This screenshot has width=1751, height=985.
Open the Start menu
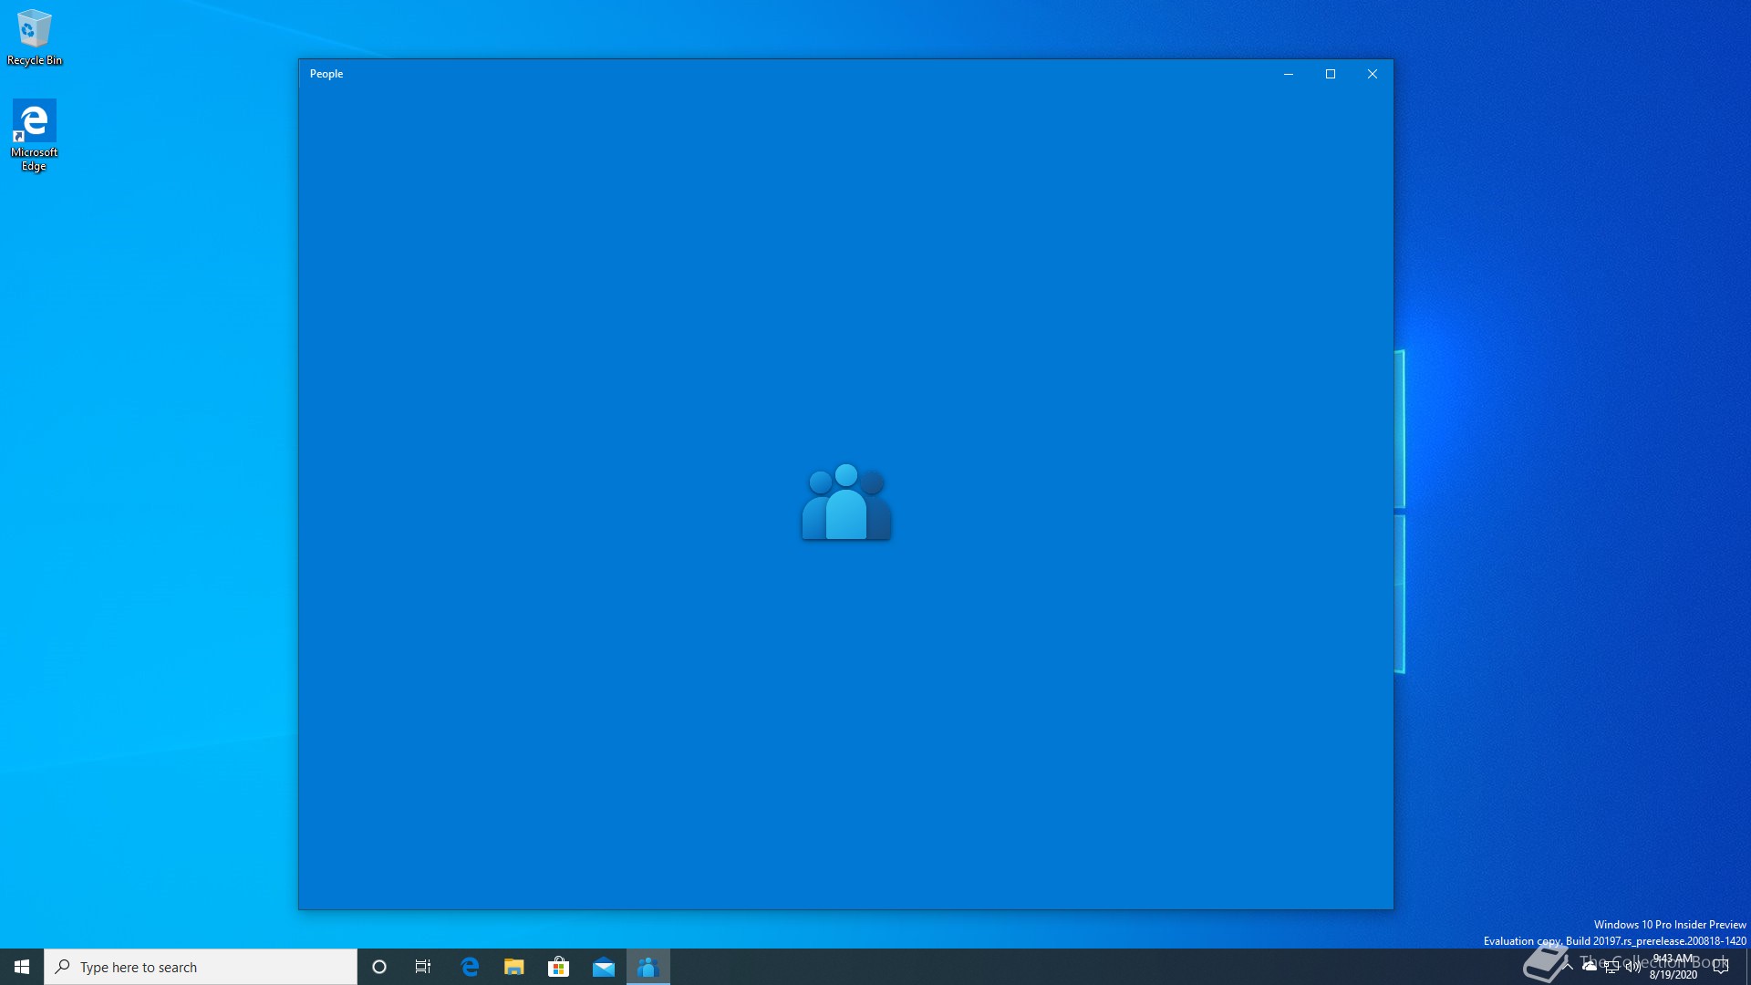pyautogui.click(x=22, y=967)
